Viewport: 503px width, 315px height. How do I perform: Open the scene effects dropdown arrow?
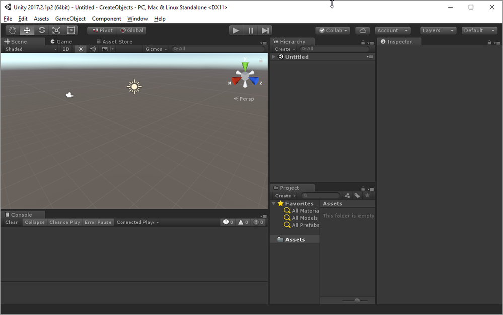click(x=113, y=49)
